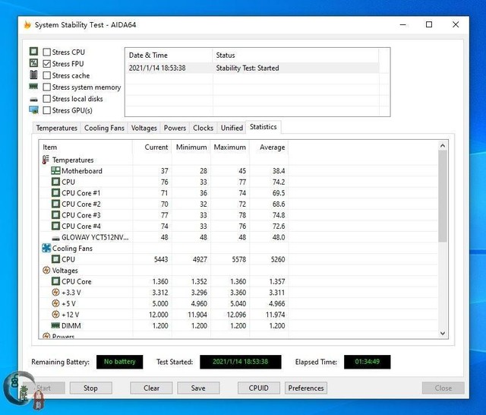Viewport: 486px width, 415px height.
Task: Click the Stress cache chip icon
Action: [x=33, y=74]
